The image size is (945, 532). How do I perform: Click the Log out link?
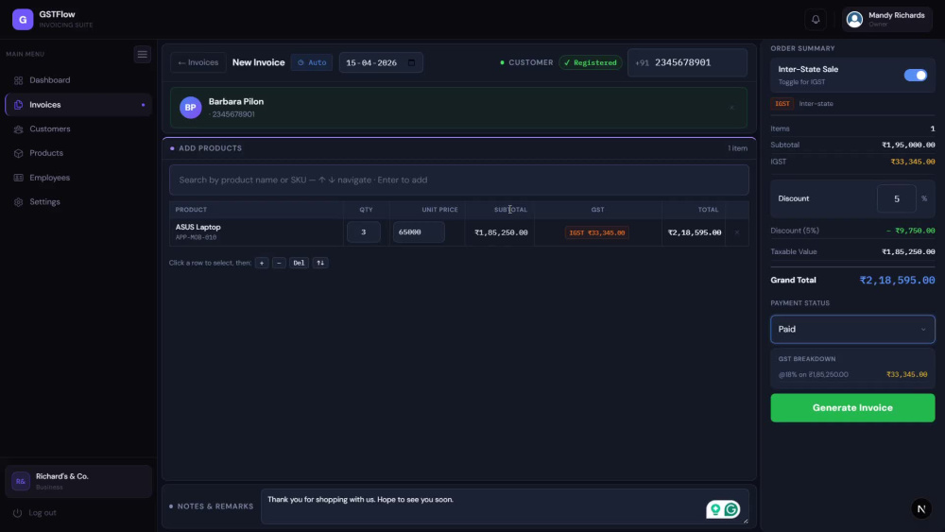coord(43,513)
